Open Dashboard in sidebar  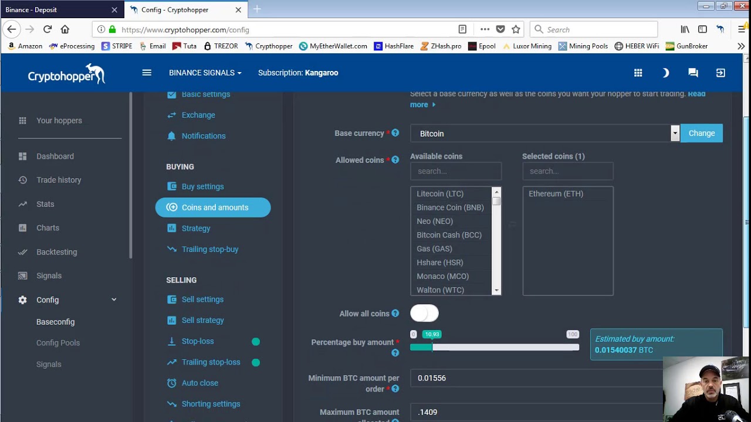55,156
